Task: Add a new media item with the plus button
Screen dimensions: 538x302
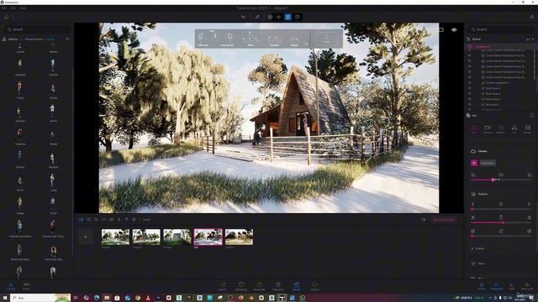Action: coord(86,237)
